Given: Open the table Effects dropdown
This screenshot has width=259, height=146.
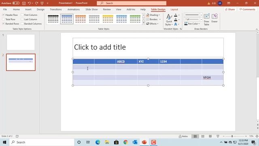Looking at the screenshot, I should pos(153,24).
